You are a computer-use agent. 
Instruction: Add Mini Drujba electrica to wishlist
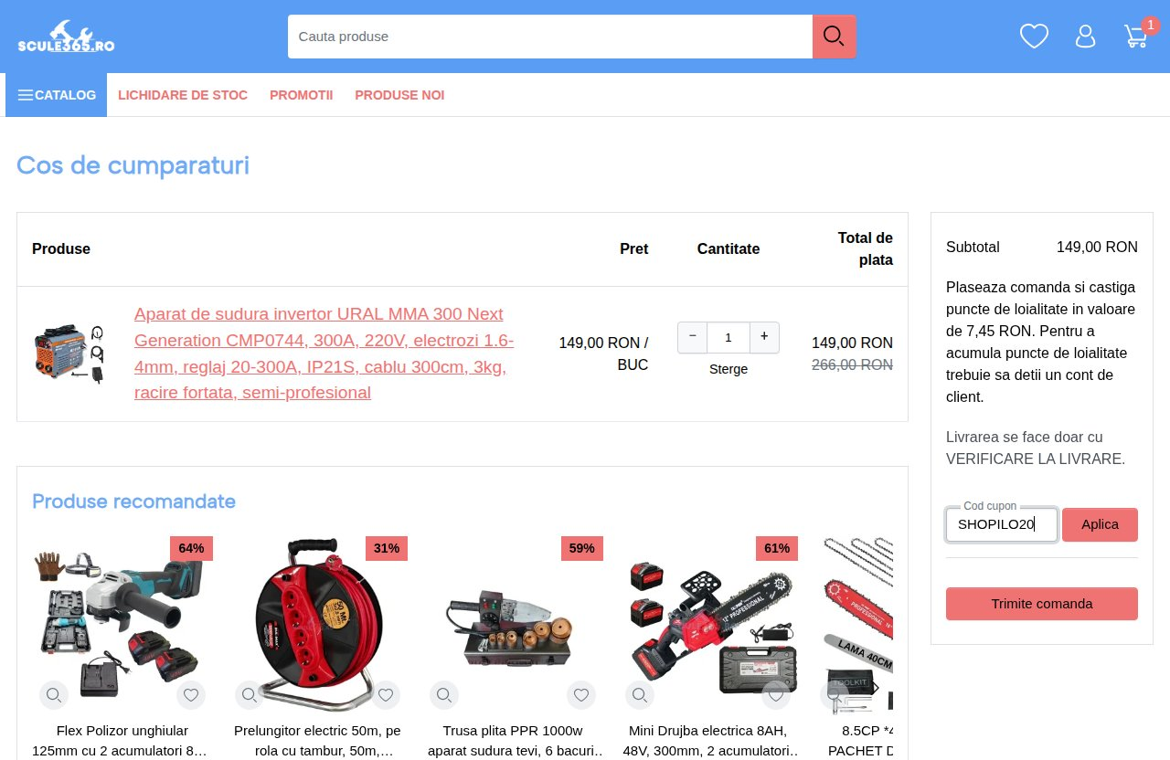[x=776, y=695]
